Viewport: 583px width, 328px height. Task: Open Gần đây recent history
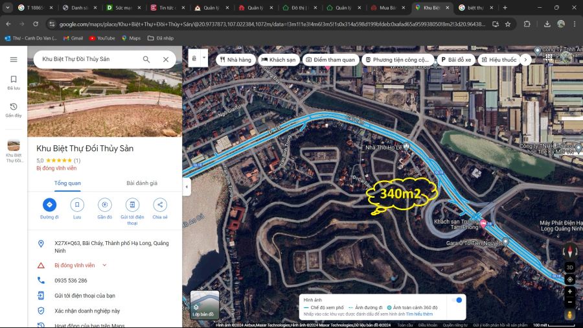pyautogui.click(x=14, y=110)
